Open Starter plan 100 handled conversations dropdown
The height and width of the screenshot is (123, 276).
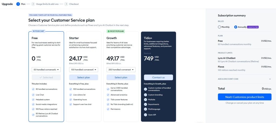point(84,70)
